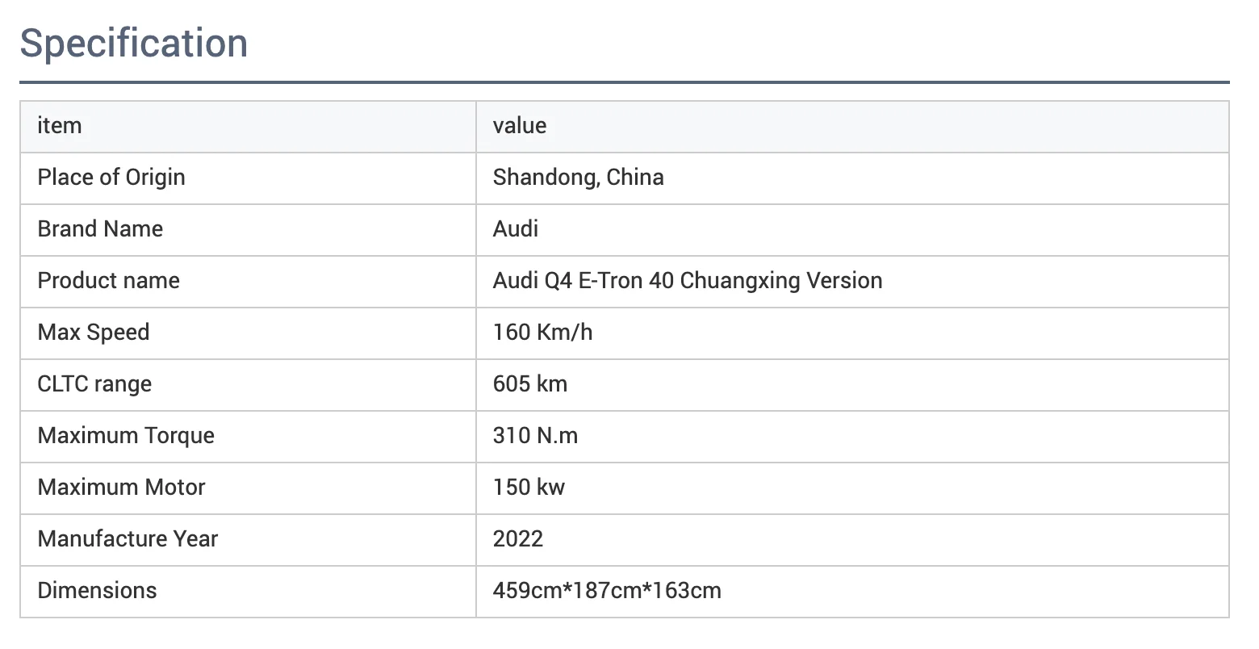This screenshot has width=1259, height=649.
Task: Select the item column header
Action: (x=59, y=126)
